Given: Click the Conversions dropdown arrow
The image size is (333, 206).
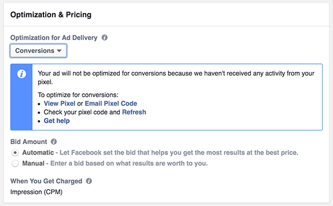Looking at the screenshot, I should point(59,51).
